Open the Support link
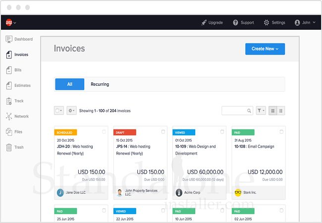 247,23
